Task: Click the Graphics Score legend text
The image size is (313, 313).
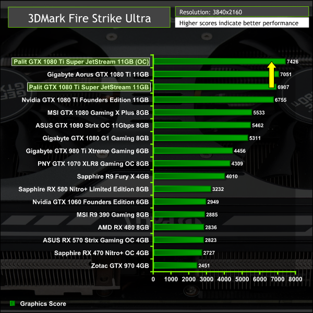Action: (43, 304)
